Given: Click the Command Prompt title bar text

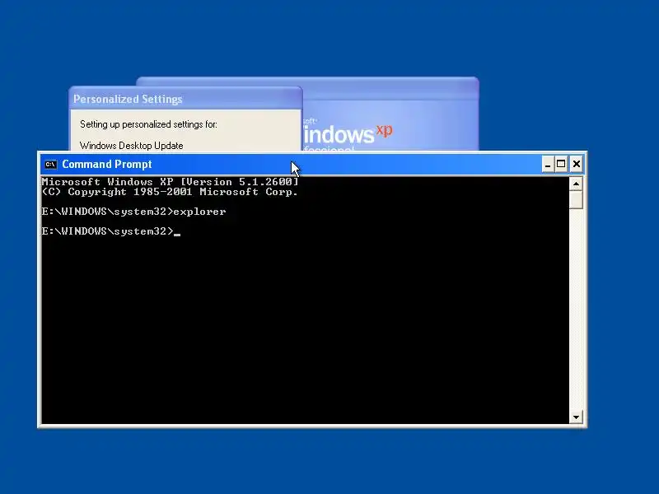Looking at the screenshot, I should click(x=107, y=164).
